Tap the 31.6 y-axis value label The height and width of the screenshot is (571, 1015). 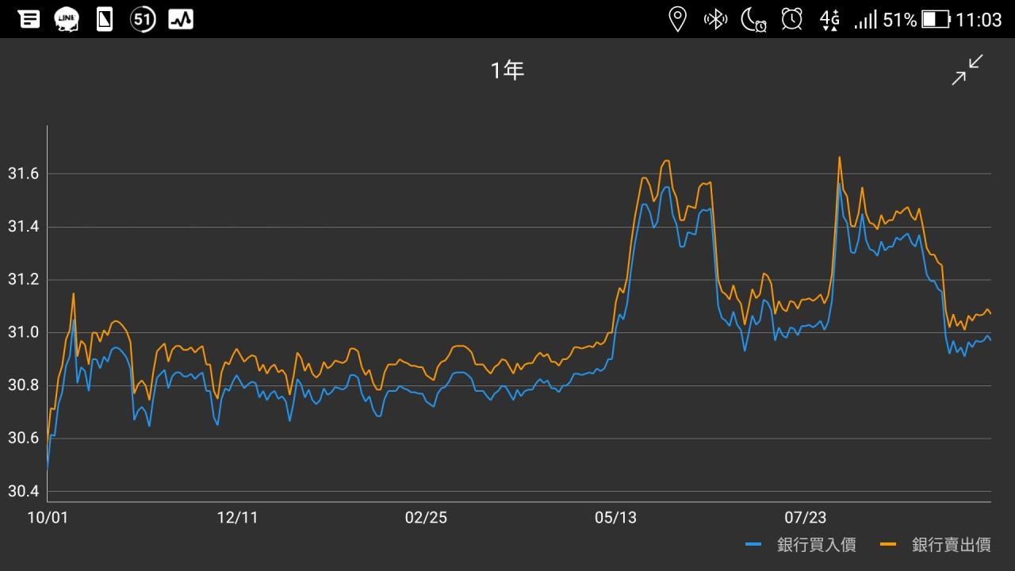[23, 174]
